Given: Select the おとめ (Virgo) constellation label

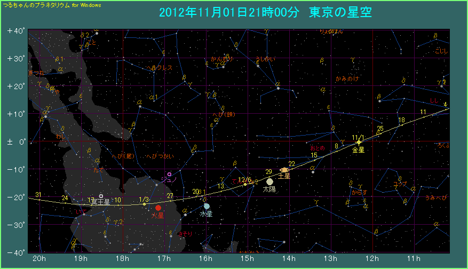Looking at the screenshot, I should coord(317,147).
